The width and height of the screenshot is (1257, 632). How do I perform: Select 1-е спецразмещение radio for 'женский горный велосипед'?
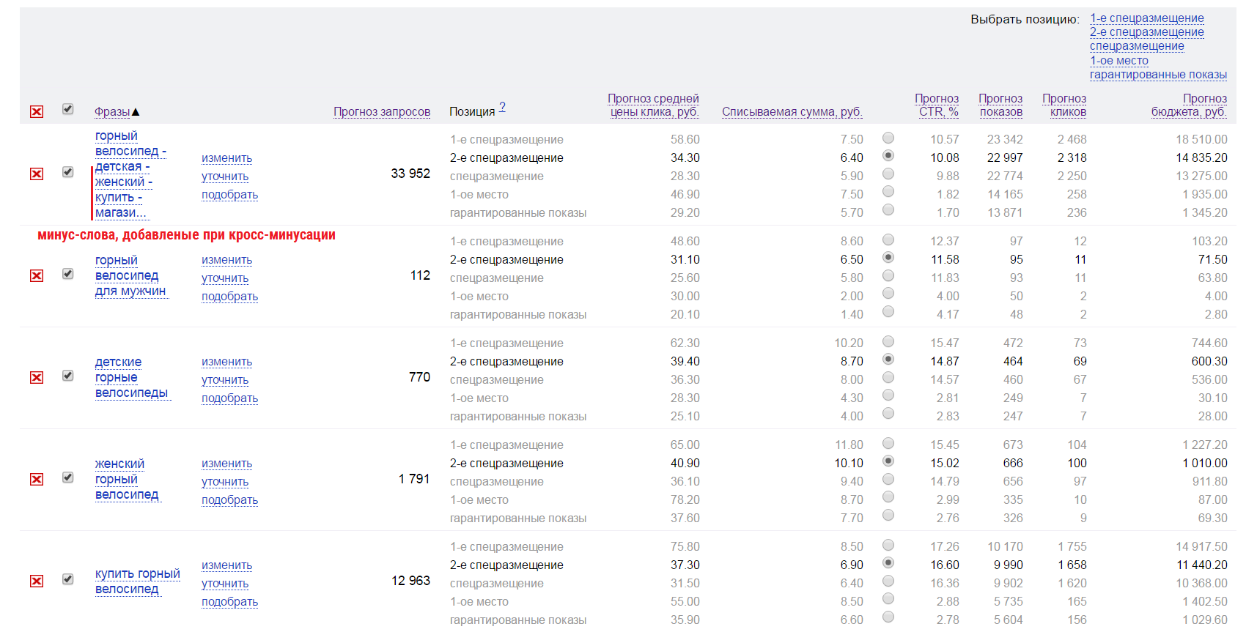(888, 443)
